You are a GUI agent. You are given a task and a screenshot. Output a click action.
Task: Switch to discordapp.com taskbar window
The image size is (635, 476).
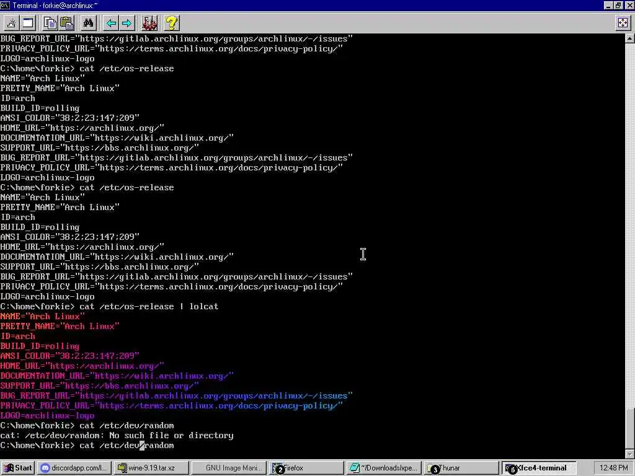point(74,468)
